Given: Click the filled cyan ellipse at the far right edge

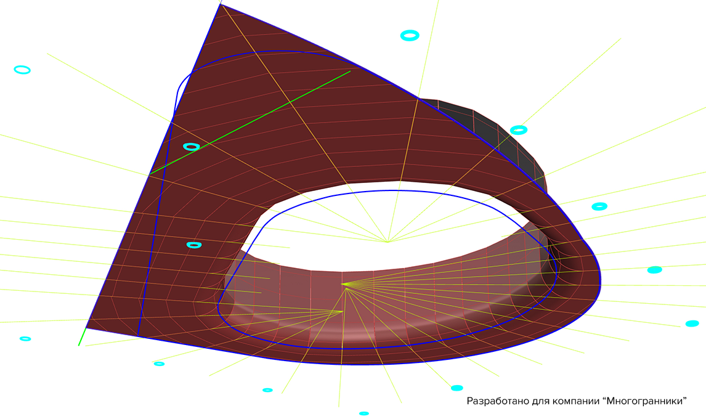Looking at the screenshot, I should 692,323.
